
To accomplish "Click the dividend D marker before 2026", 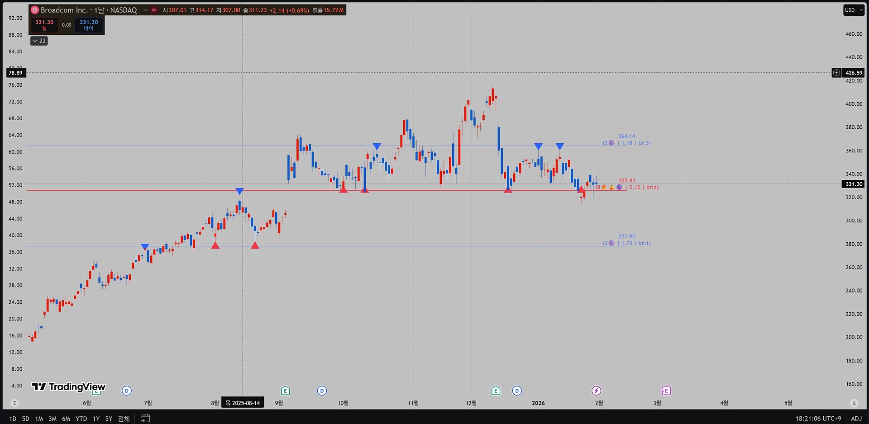I will pos(517,391).
